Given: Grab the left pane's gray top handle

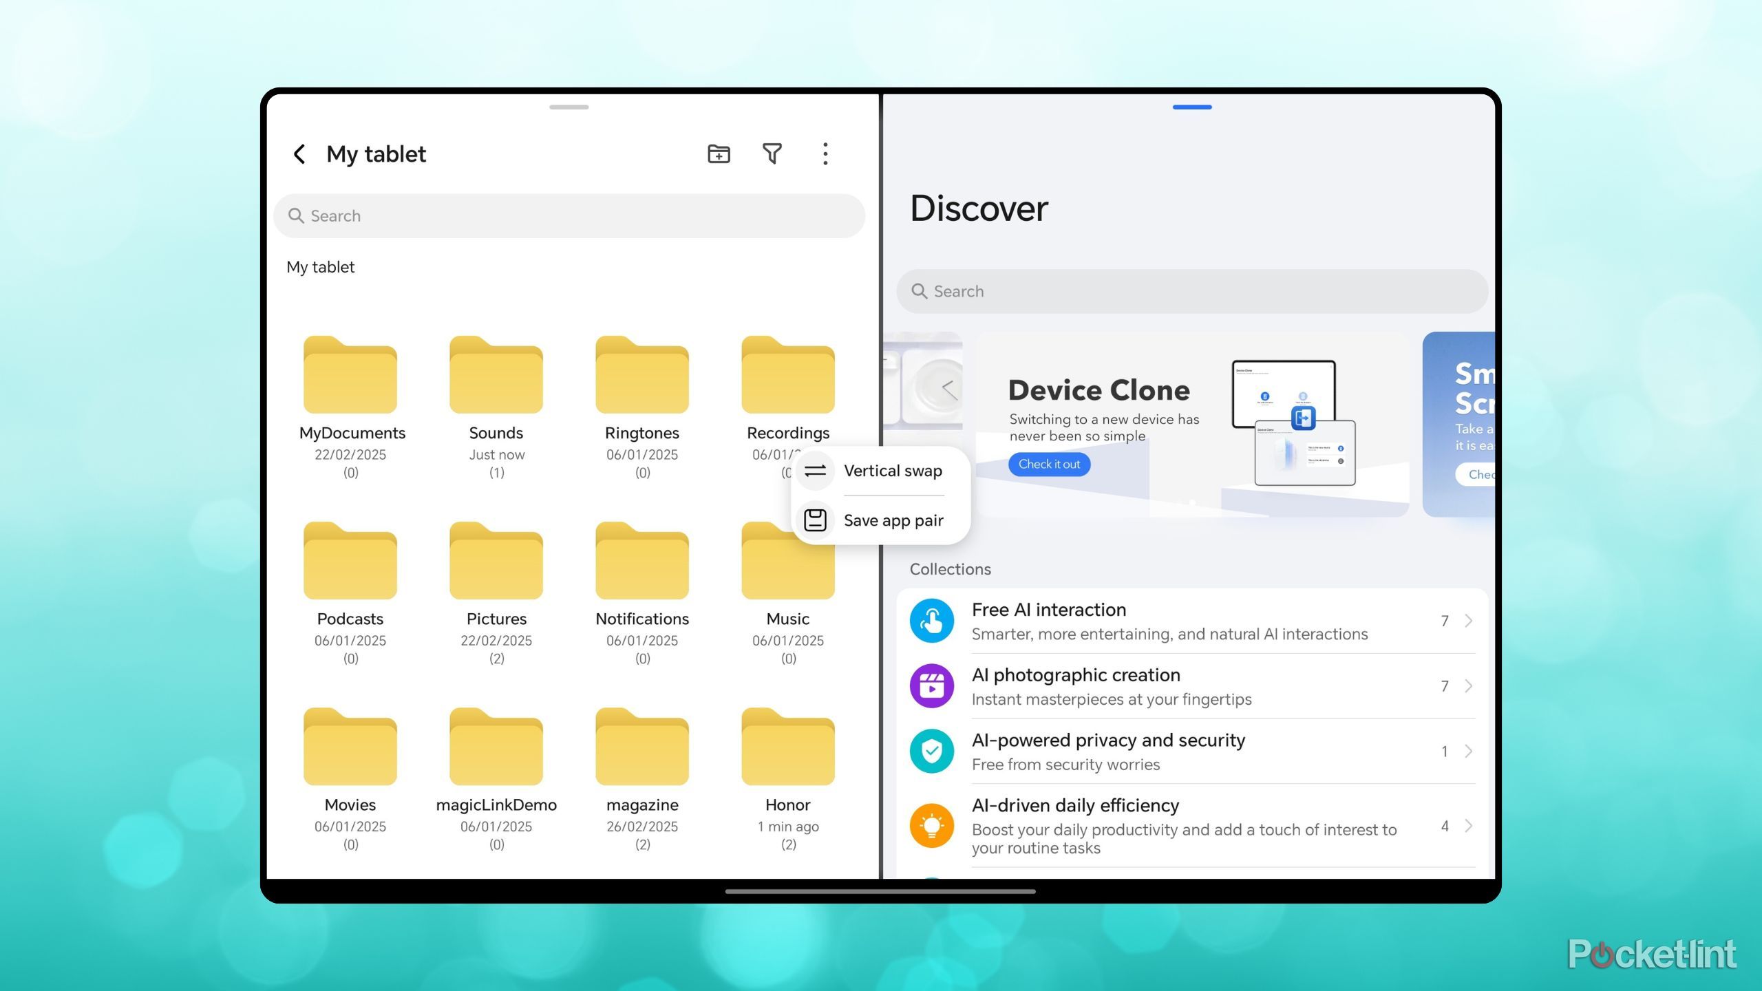Looking at the screenshot, I should 569,107.
